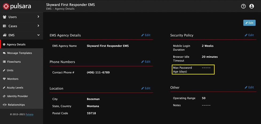Click the Users sidebar label
The height and width of the screenshot is (124, 261).
pos(13,17)
